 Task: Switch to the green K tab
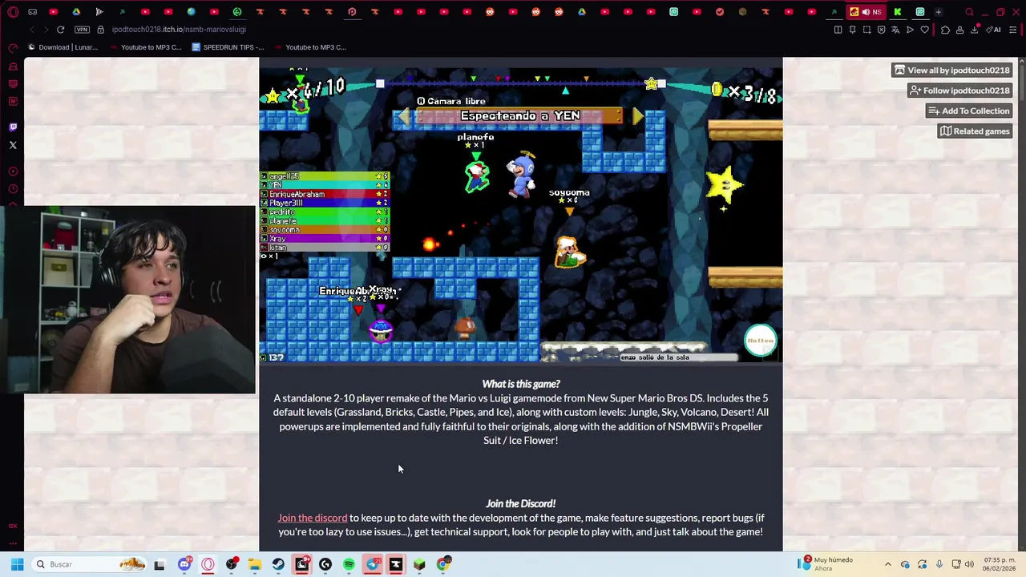point(898,12)
